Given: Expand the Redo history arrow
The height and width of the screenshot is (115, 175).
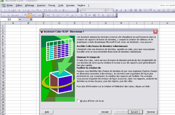Looking at the screenshot, I should click(59, 10).
